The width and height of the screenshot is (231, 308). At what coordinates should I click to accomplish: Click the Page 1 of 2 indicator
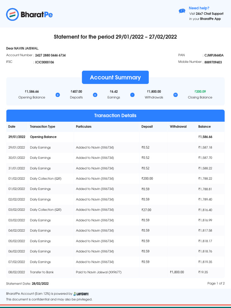pyautogui.click(x=216, y=283)
